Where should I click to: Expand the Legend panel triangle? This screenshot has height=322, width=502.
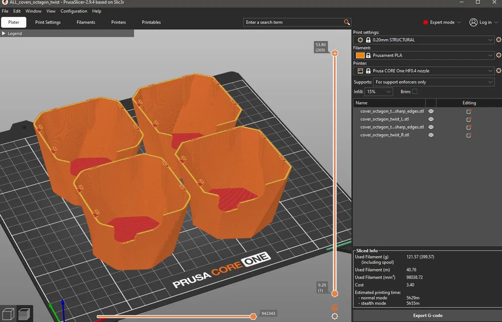[4, 33]
